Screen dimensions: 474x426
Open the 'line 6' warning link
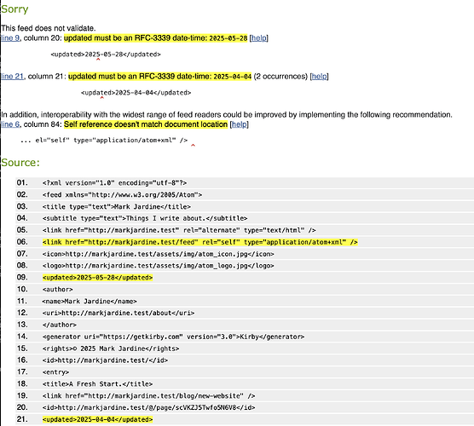(10, 124)
